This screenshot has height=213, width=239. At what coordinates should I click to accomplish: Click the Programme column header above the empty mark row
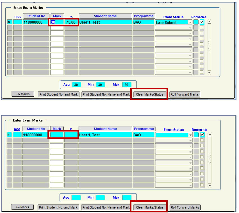[144, 129]
